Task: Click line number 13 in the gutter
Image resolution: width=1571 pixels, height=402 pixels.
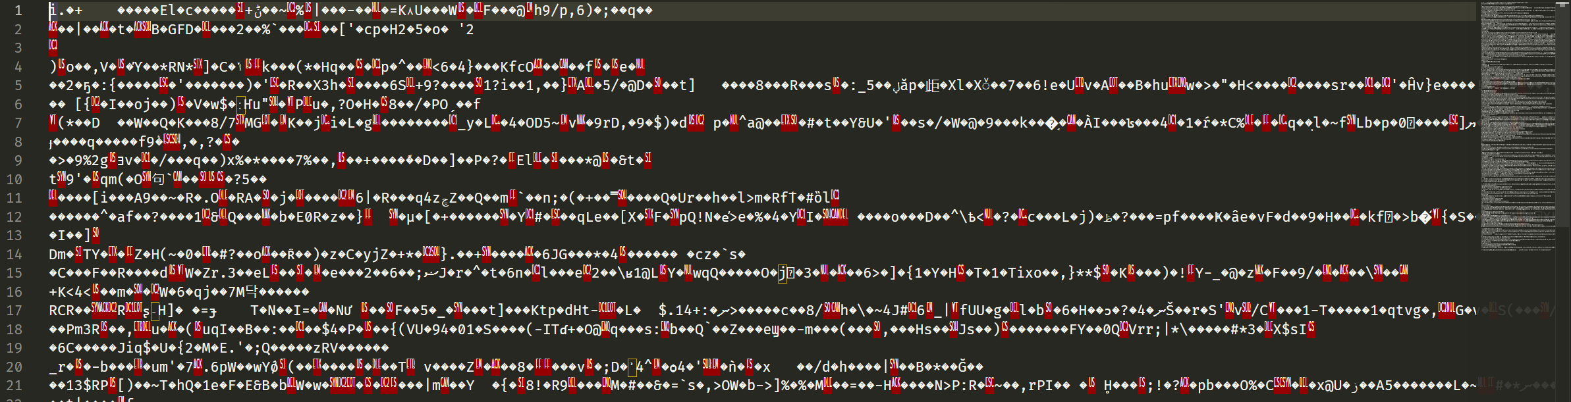Action: (x=14, y=236)
